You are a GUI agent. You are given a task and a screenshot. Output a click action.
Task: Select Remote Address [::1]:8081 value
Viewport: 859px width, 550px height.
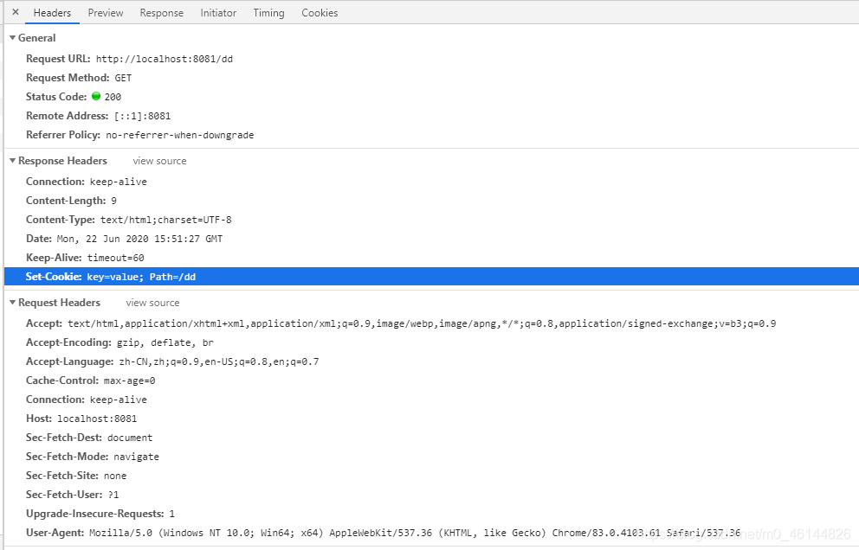click(x=142, y=116)
